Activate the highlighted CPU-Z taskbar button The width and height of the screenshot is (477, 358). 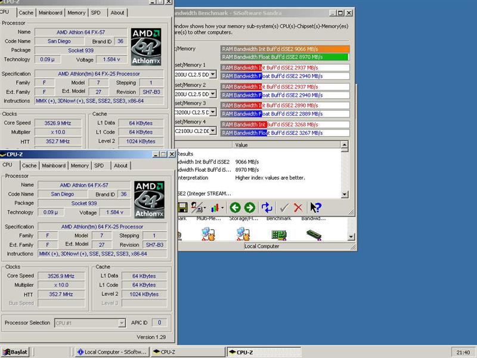pos(264,352)
